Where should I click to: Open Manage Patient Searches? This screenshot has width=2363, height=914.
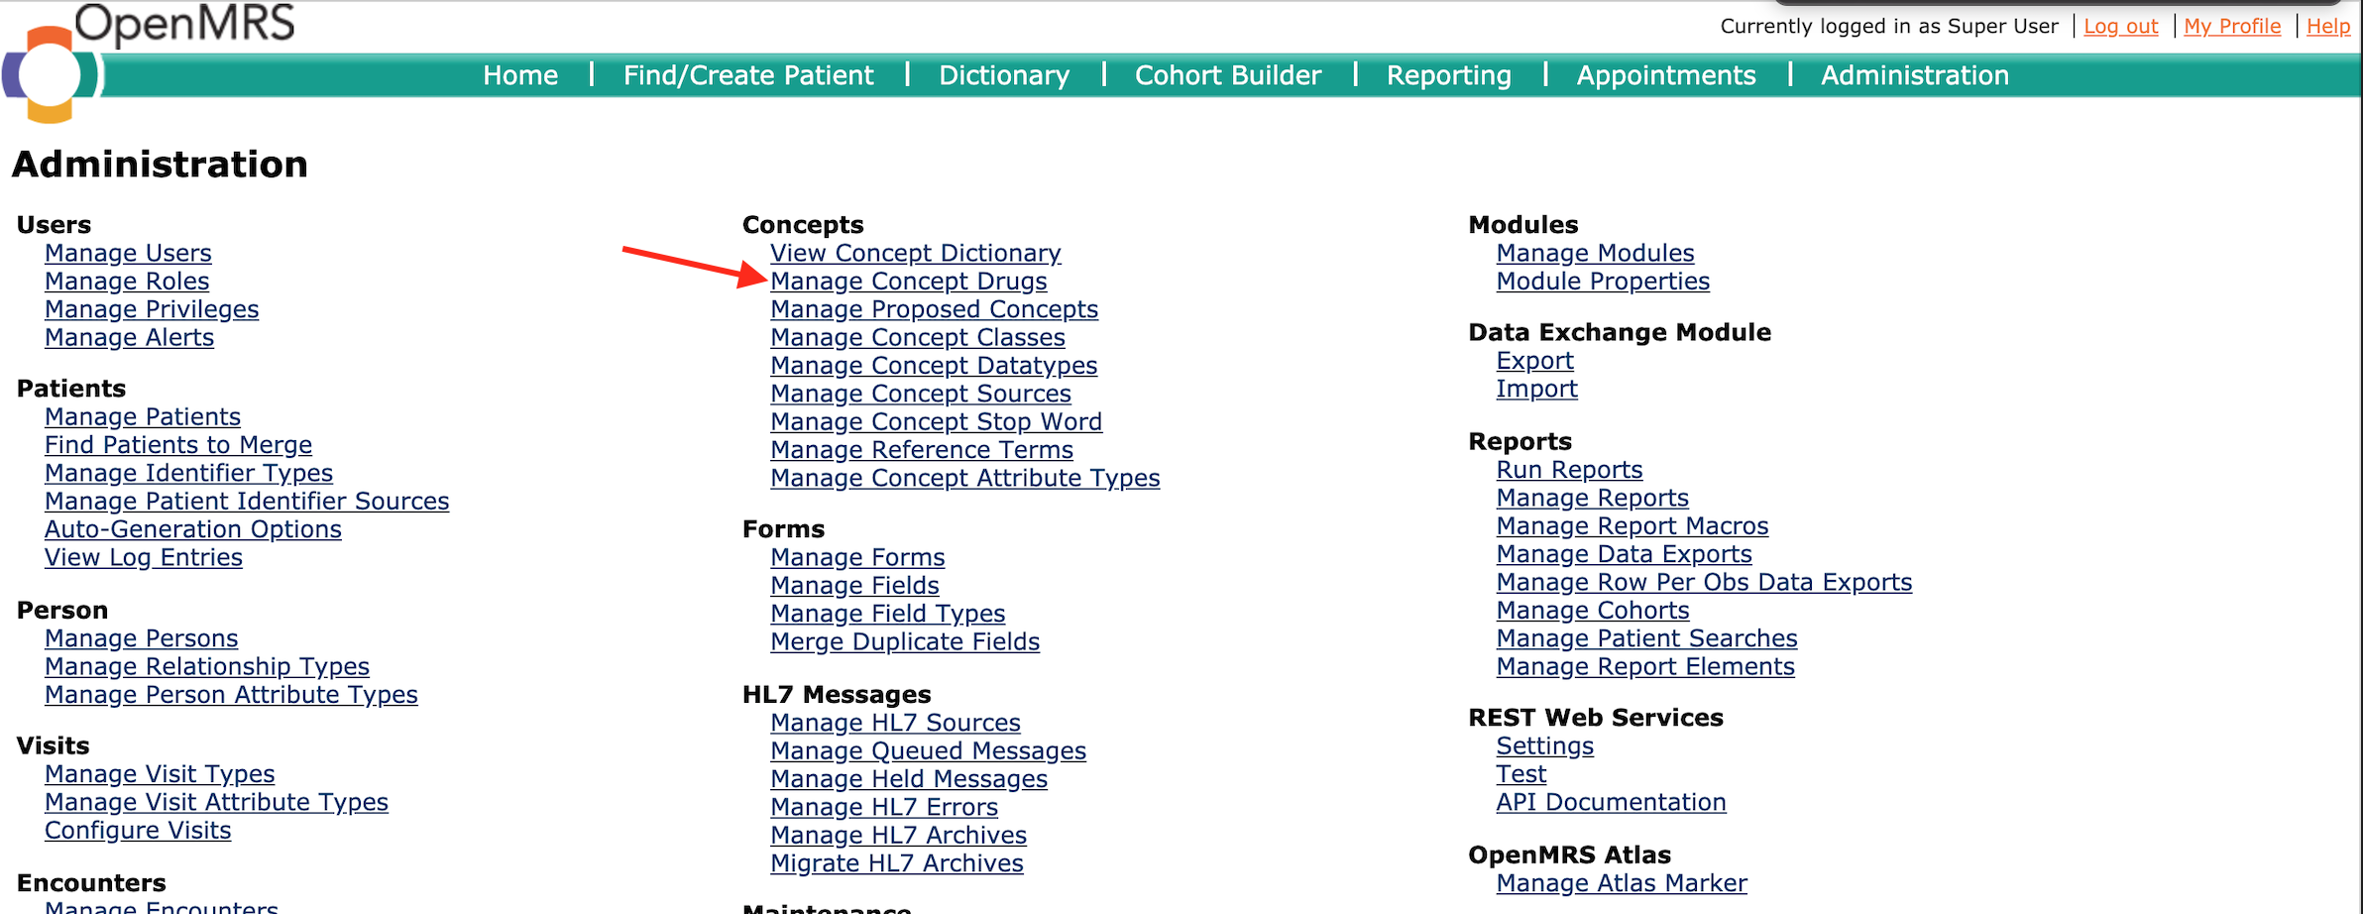click(x=1646, y=638)
